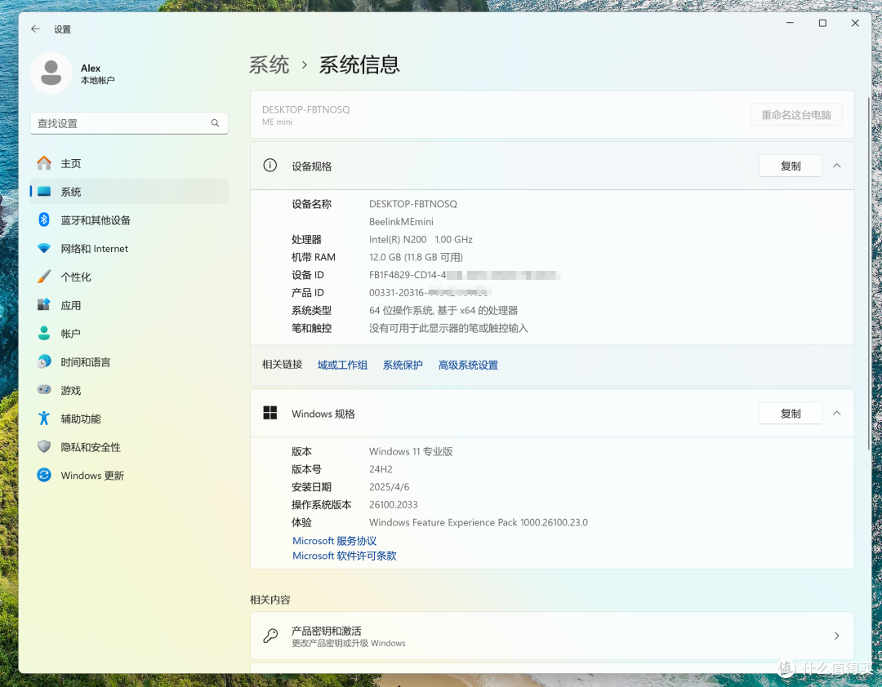
Task: Click the 主页 home icon
Action: pyautogui.click(x=44, y=163)
